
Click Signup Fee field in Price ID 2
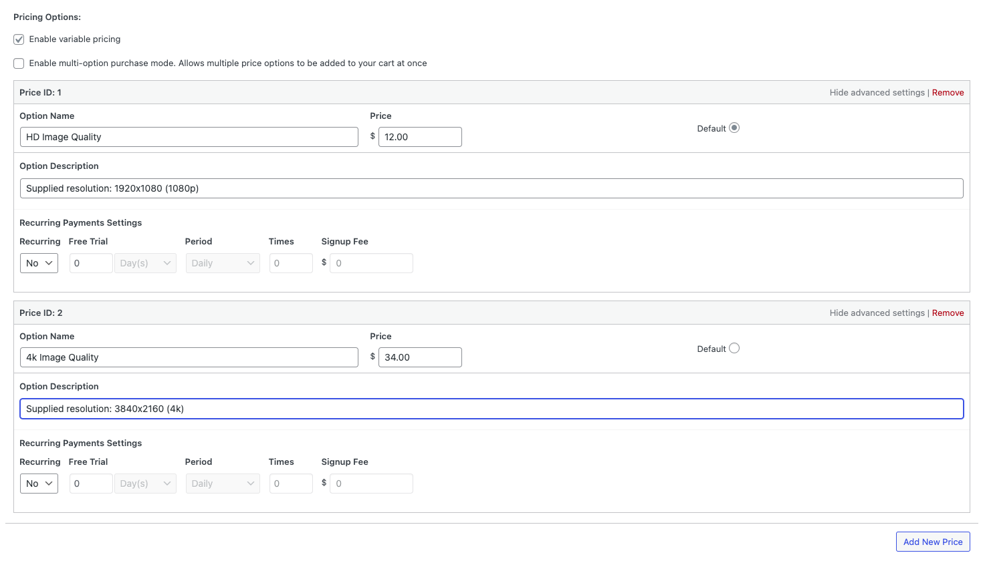pos(371,484)
